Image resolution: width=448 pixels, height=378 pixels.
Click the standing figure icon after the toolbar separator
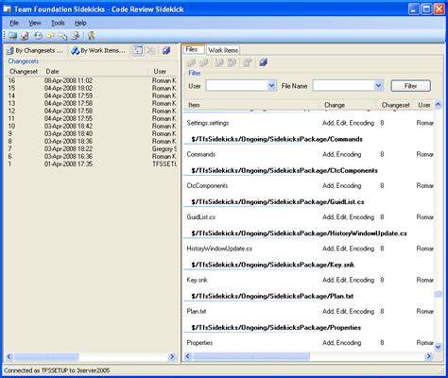[x=92, y=36]
